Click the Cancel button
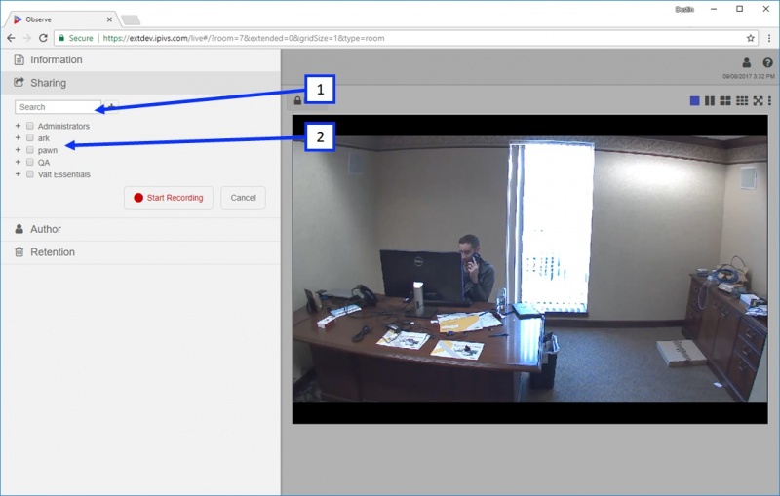 (x=243, y=198)
